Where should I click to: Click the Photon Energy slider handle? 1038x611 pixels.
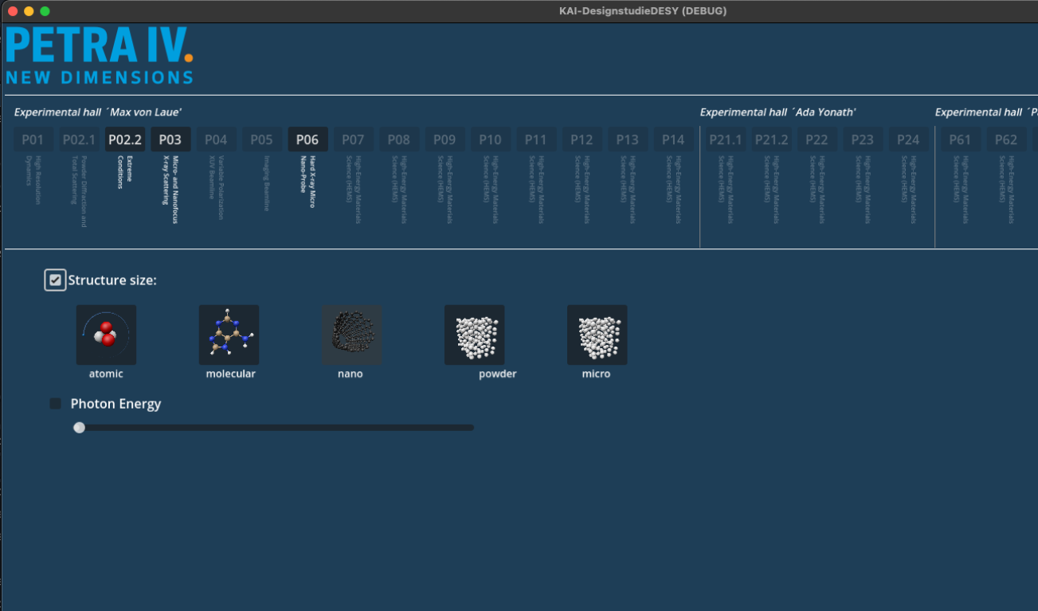coord(79,428)
